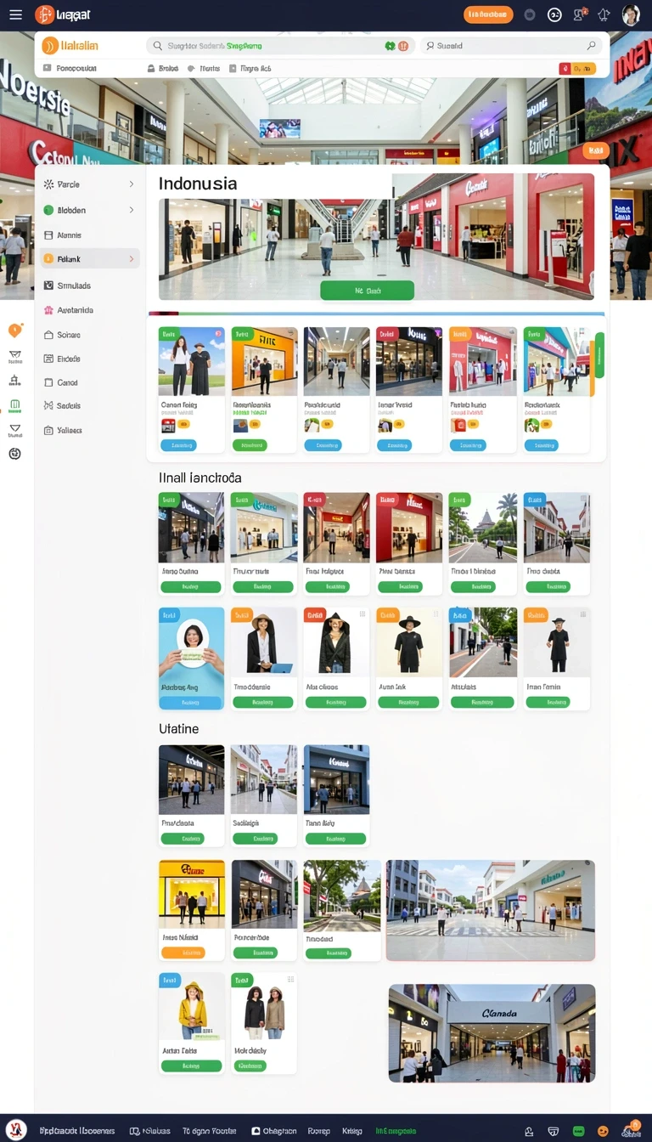Click the green scroll handle beside carousel
Image resolution: width=652 pixels, height=1142 pixels.
tap(599, 355)
